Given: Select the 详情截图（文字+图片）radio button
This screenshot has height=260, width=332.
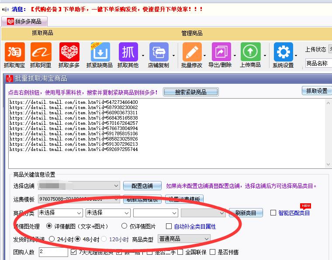Looking at the screenshot, I should click(49, 226).
